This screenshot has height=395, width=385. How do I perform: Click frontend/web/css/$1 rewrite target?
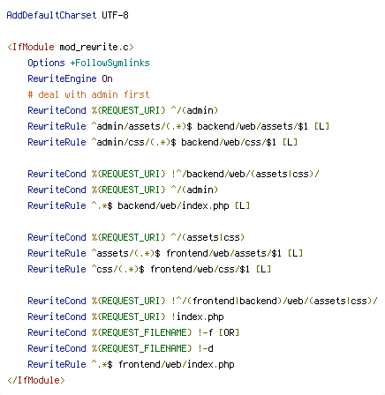pos(200,269)
